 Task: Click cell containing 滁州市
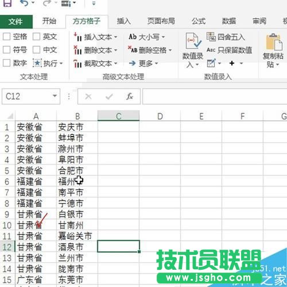pos(77,149)
